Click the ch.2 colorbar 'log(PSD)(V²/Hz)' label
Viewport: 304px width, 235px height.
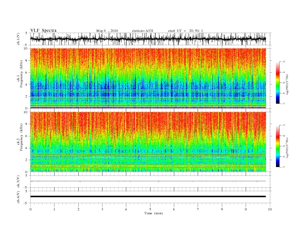coord(287,147)
